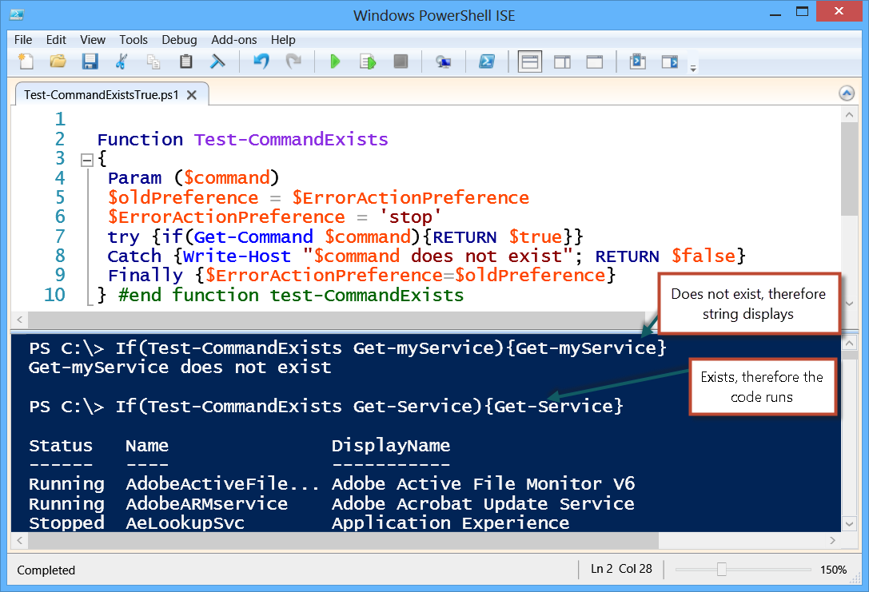Click the DisplayName column header in console
The width and height of the screenshot is (869, 592).
point(391,446)
